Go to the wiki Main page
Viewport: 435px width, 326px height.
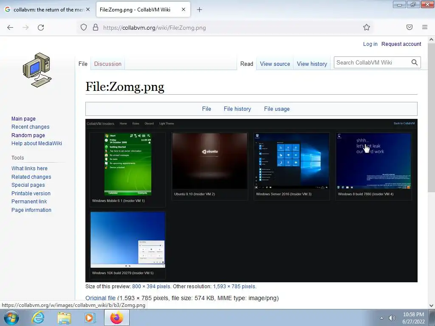24,119
